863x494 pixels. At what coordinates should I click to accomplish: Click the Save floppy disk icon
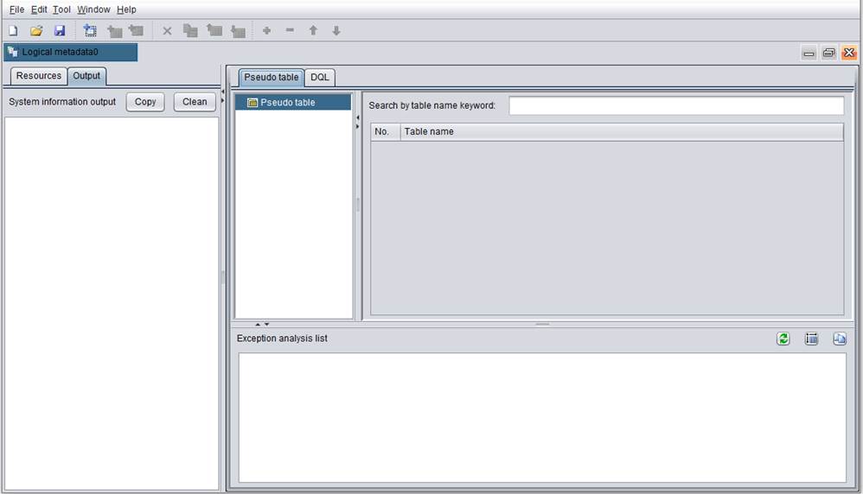60,30
